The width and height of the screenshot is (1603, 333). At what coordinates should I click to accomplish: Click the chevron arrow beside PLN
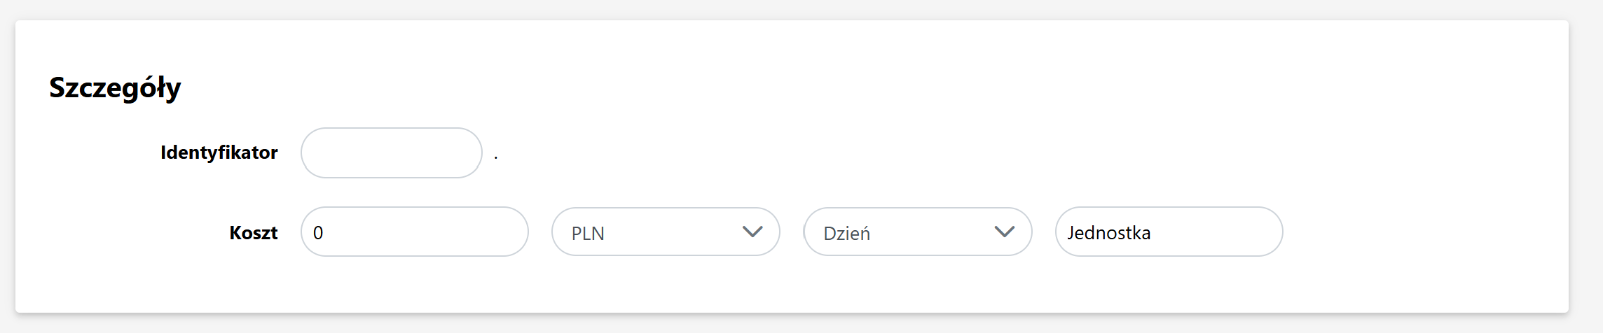(x=752, y=232)
